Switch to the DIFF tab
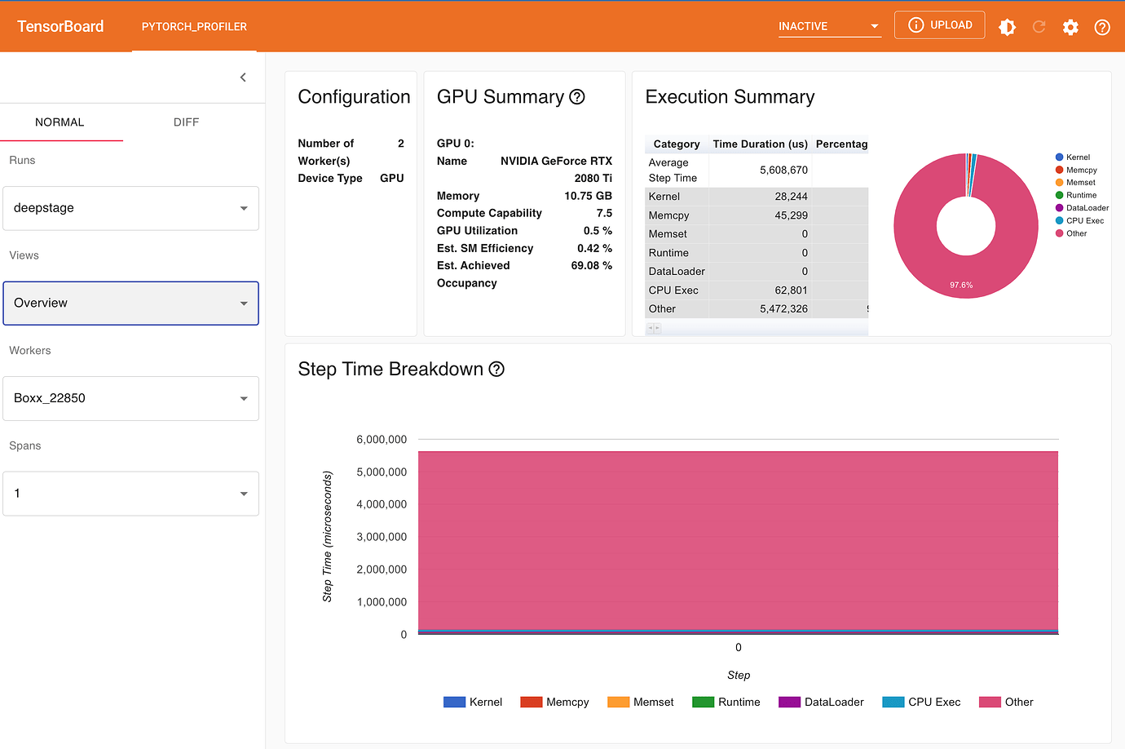Screen dimensions: 1125x749 tap(186, 122)
